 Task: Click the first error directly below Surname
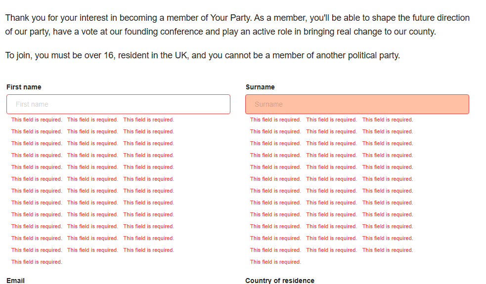coord(275,120)
